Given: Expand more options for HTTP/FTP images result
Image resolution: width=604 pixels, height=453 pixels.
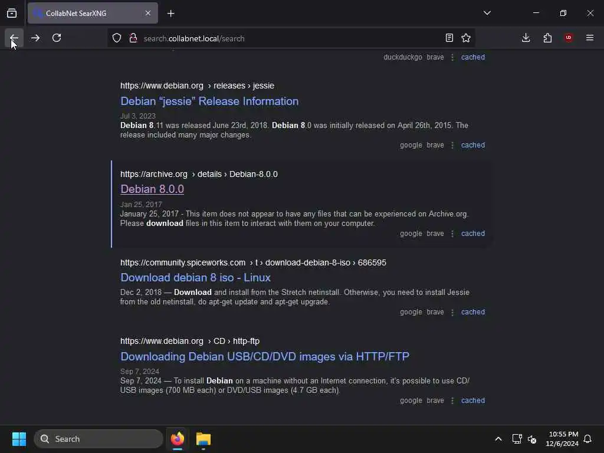Looking at the screenshot, I should [x=452, y=401].
